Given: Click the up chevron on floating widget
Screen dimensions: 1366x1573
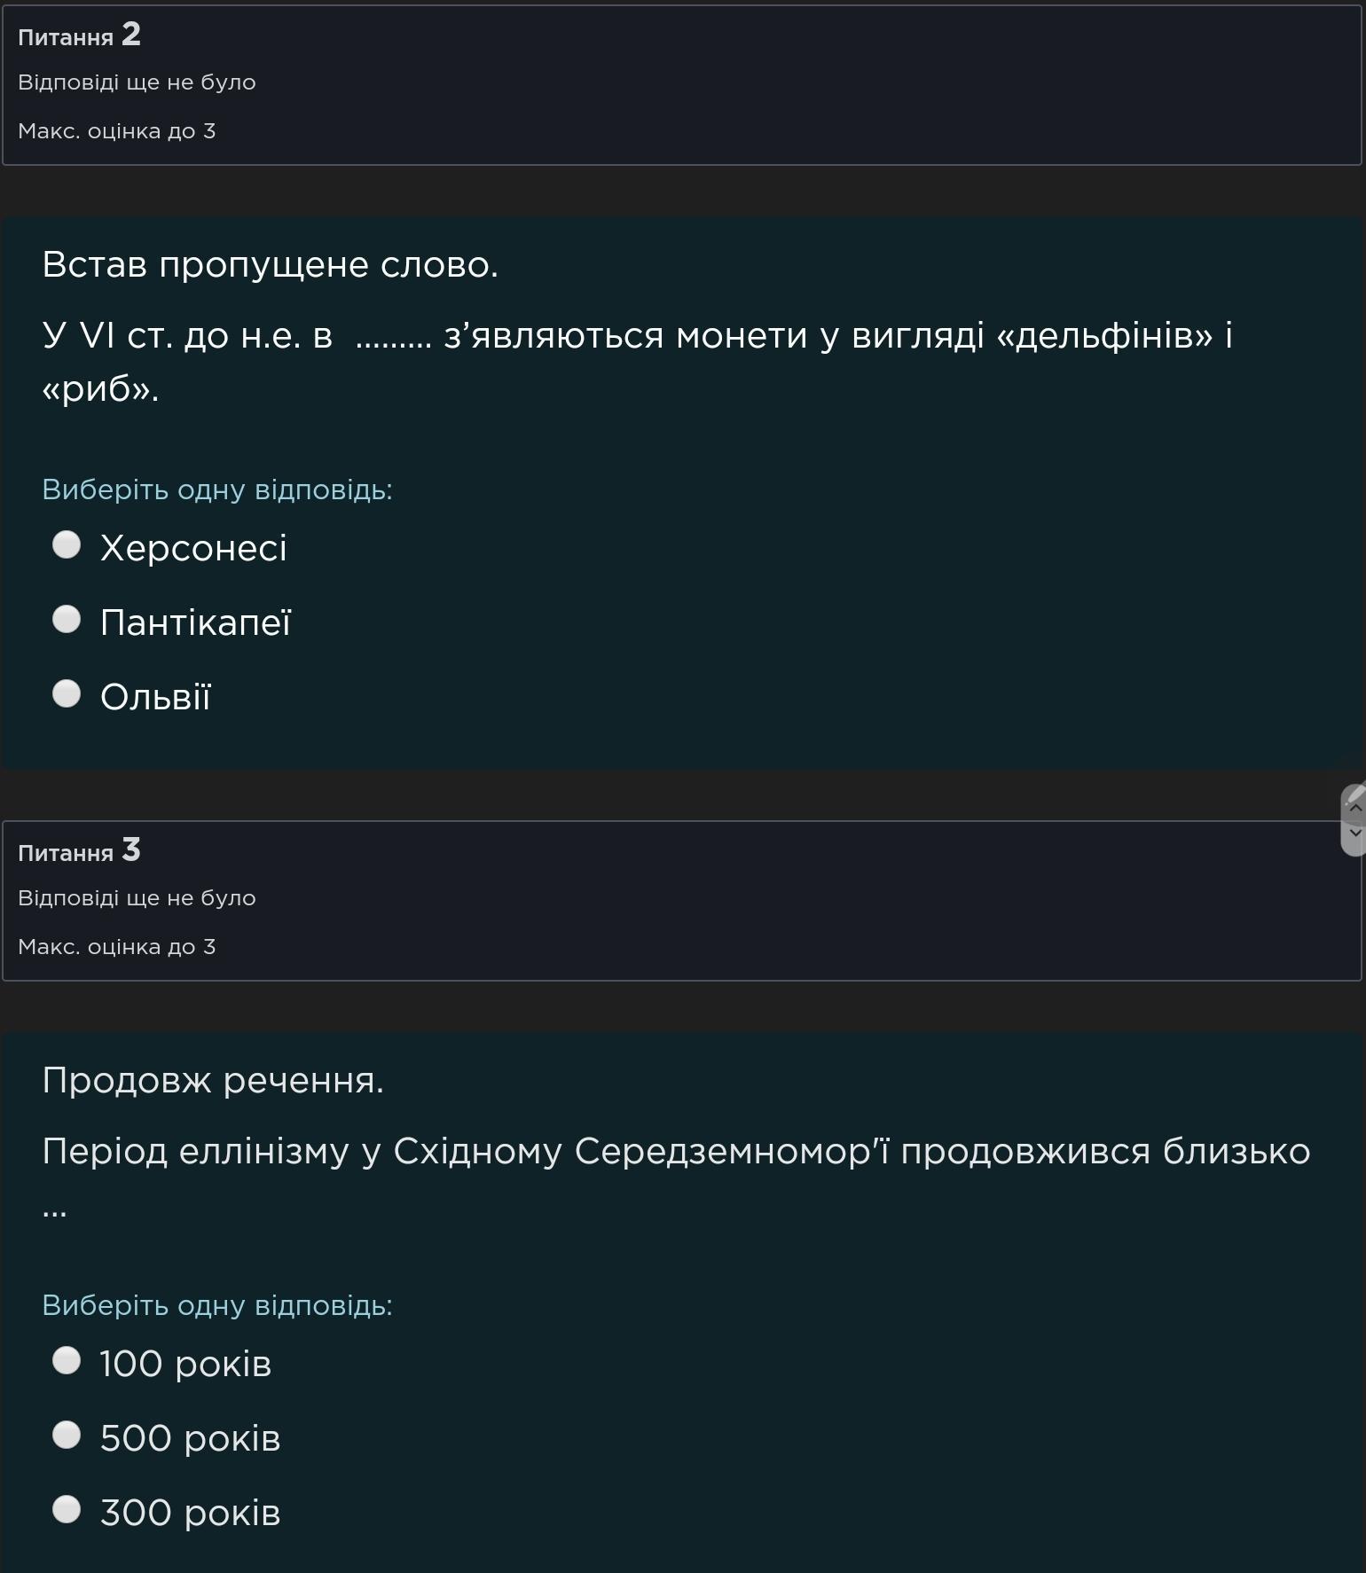Looking at the screenshot, I should 1354,808.
